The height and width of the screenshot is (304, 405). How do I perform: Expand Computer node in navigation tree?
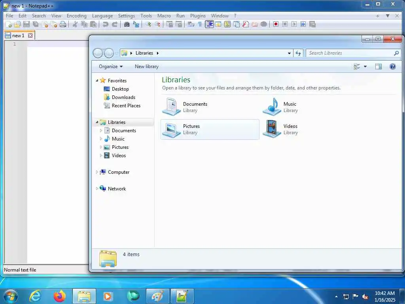pos(97,172)
